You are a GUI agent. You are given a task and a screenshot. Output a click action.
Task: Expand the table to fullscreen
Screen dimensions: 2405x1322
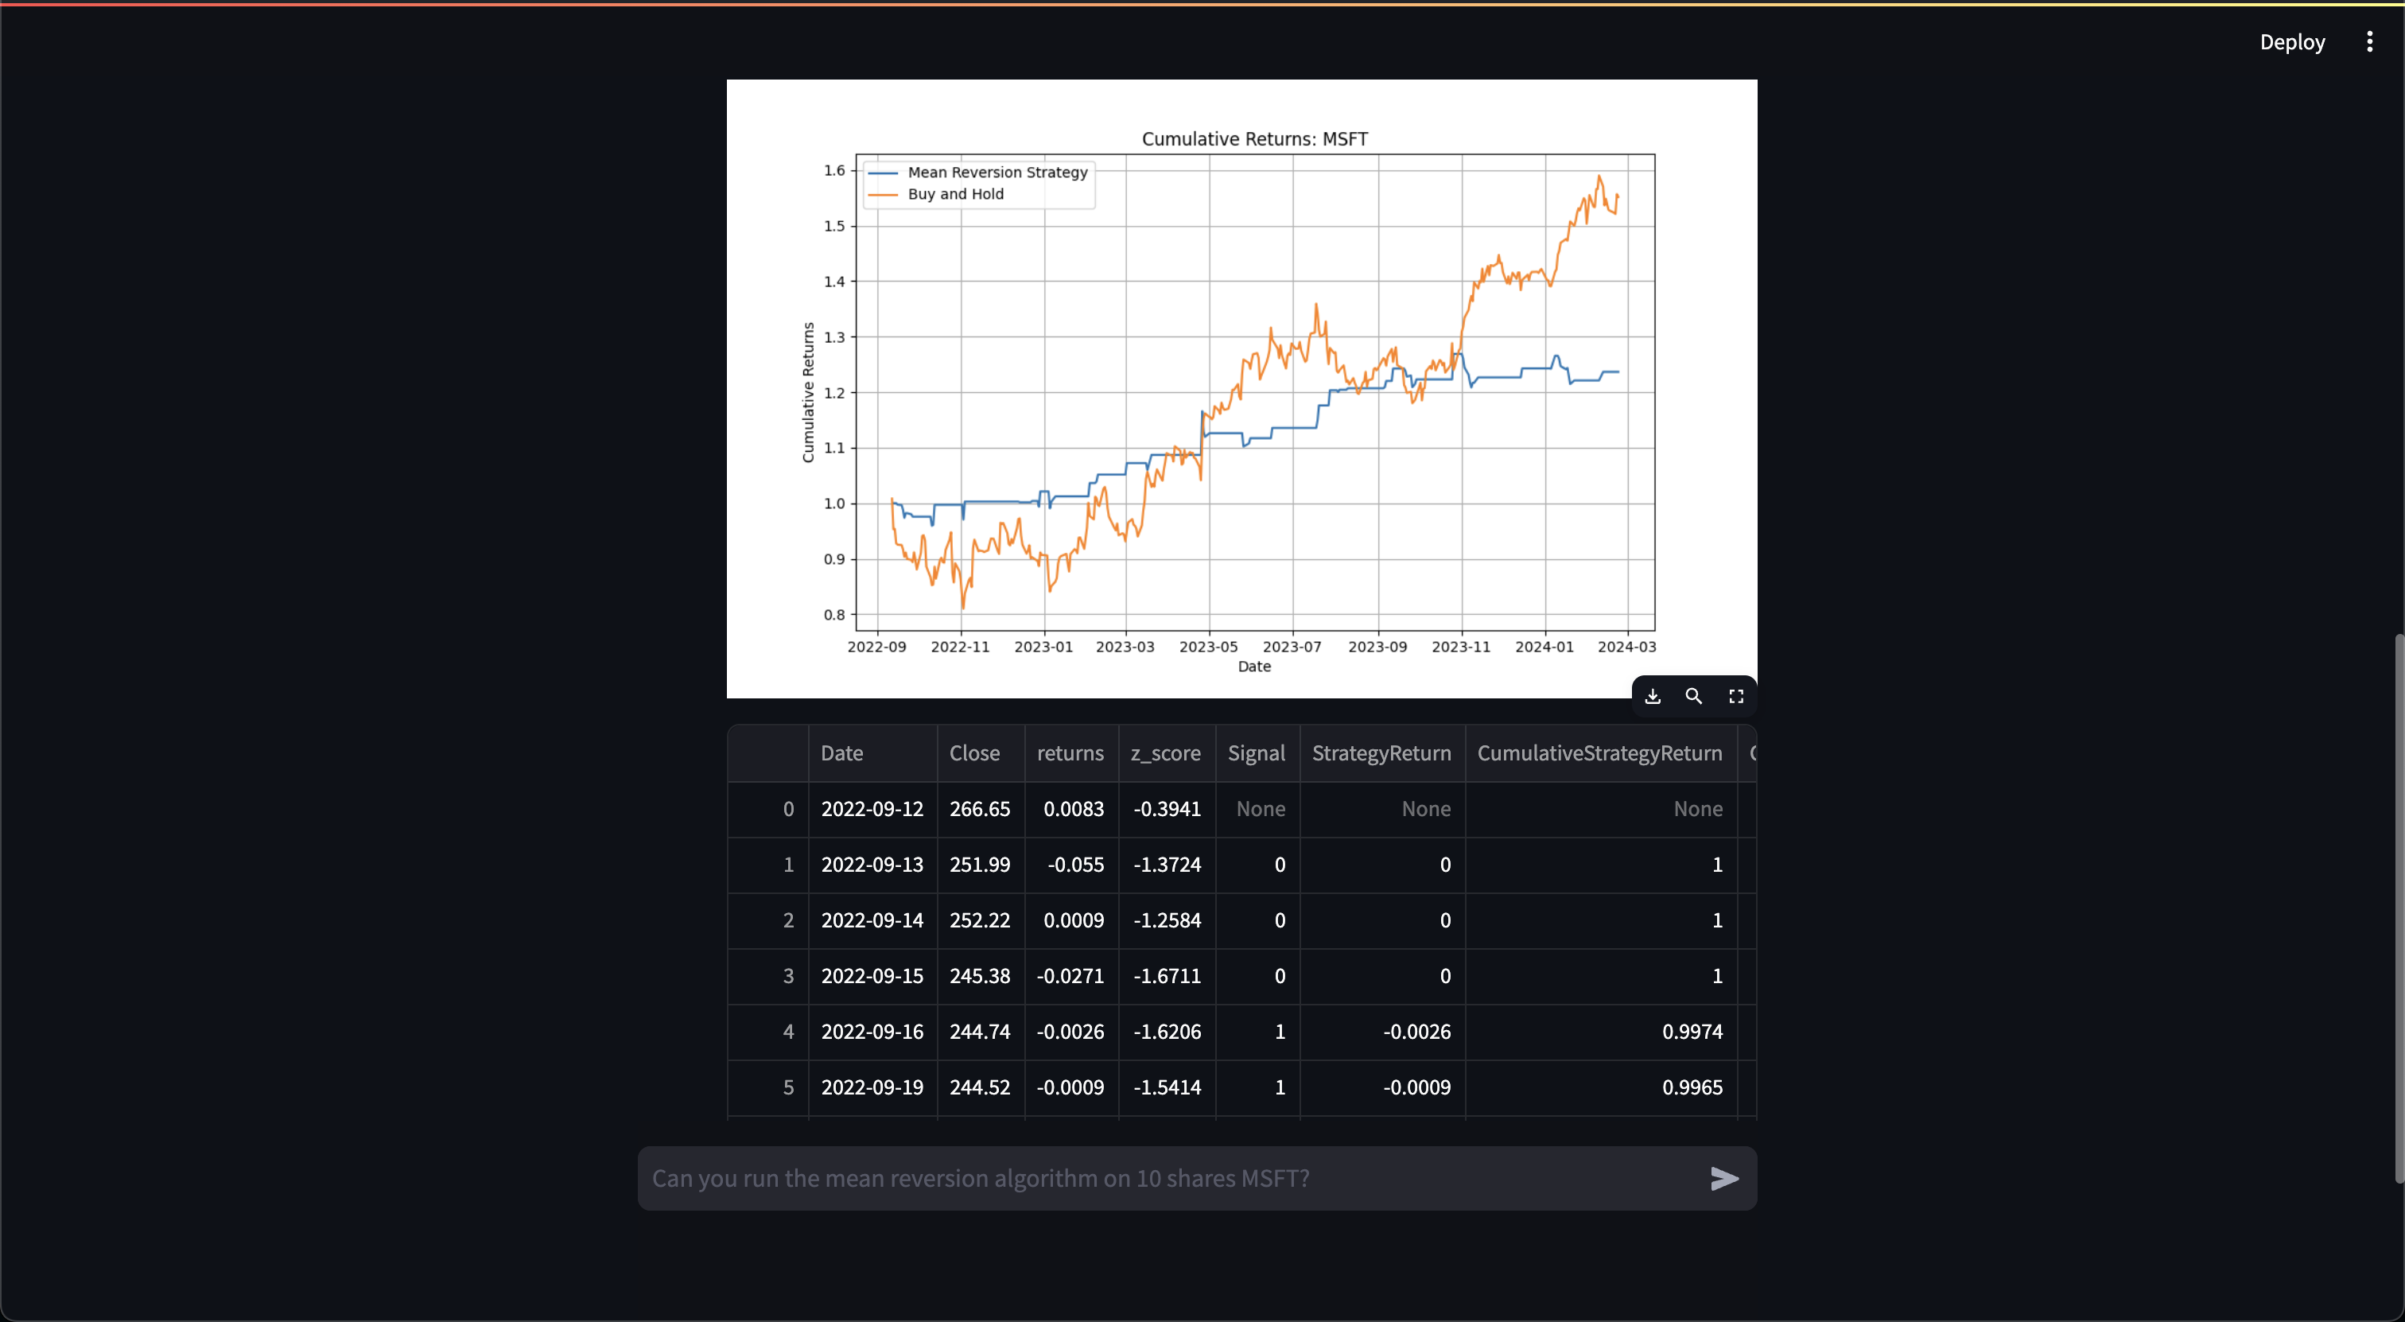pyautogui.click(x=1735, y=697)
